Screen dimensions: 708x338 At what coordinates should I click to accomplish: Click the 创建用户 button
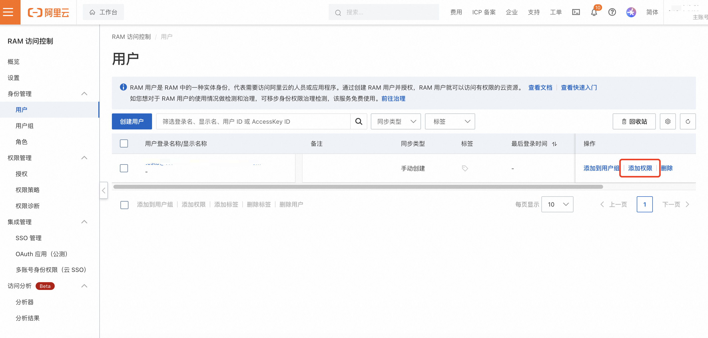tap(132, 121)
